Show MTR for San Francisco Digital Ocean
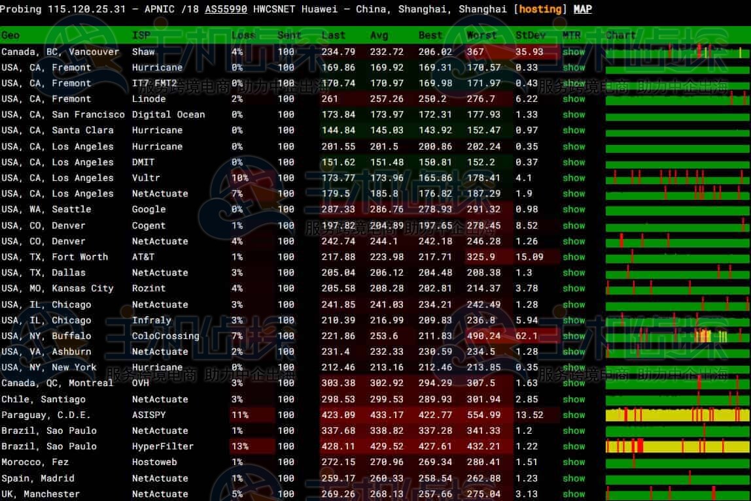 pos(574,115)
